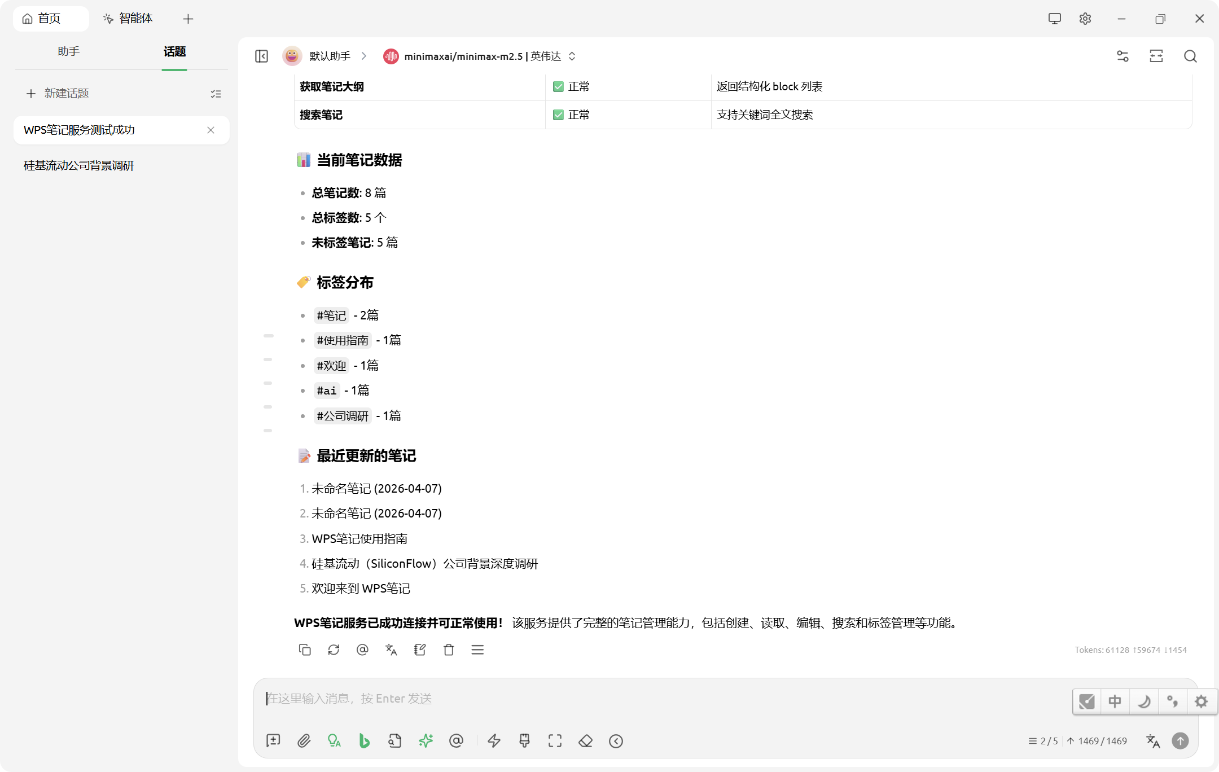The image size is (1219, 772).
Task: Delete the assistant message
Action: pos(449,650)
